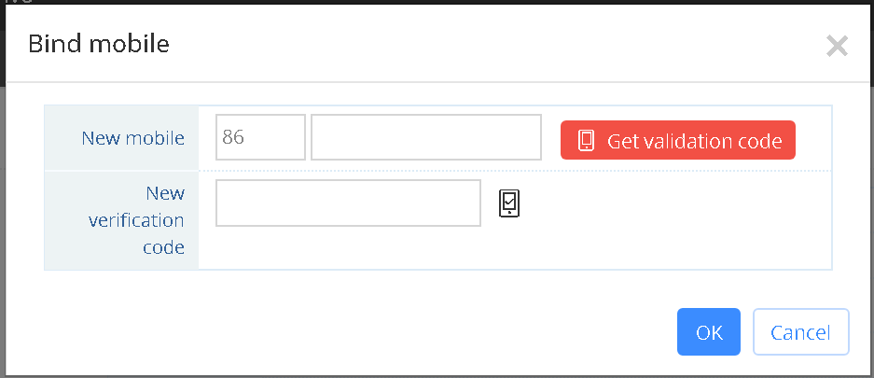Click the red validation code button text
Screen dimensions: 874x378
point(695,141)
